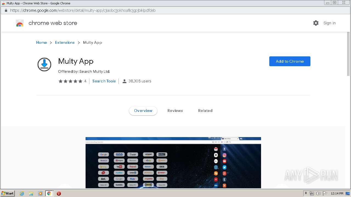Open the Related tab

pyautogui.click(x=205, y=111)
